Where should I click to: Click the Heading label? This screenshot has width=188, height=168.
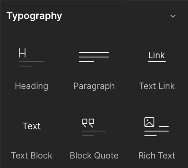pyautogui.click(x=31, y=86)
